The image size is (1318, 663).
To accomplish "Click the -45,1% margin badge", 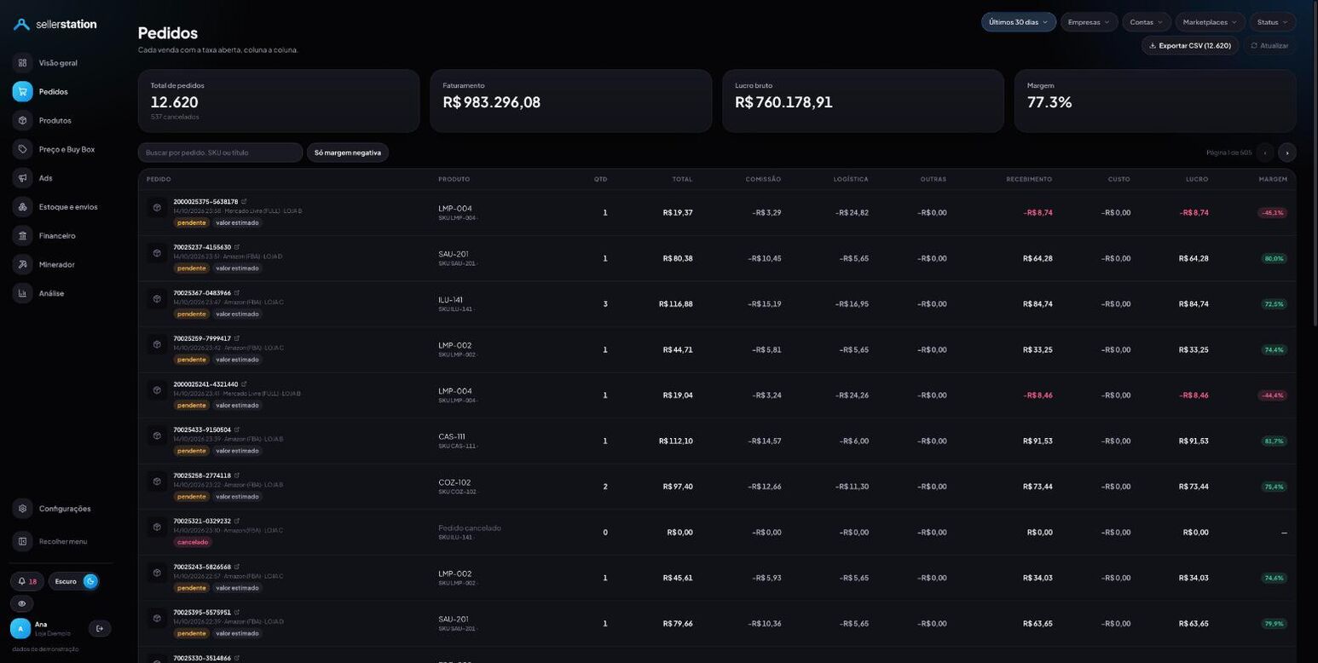I will (x=1272, y=212).
